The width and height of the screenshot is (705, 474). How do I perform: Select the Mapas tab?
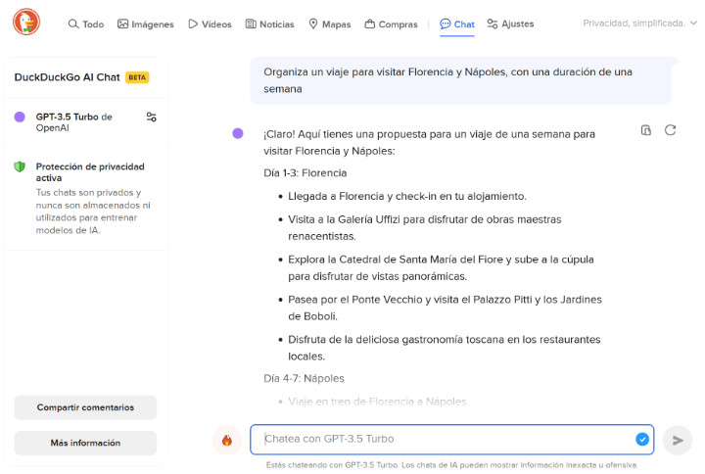pos(330,24)
